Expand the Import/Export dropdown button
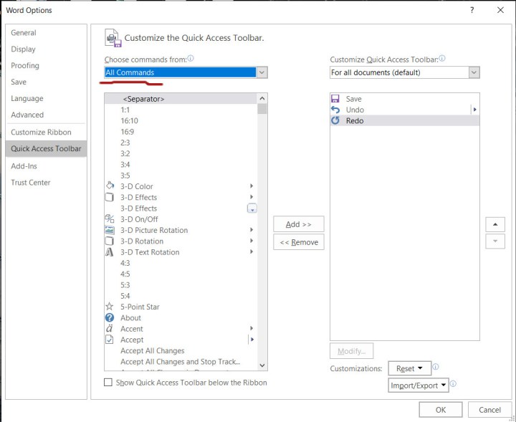This screenshot has height=422, width=516. coord(419,385)
